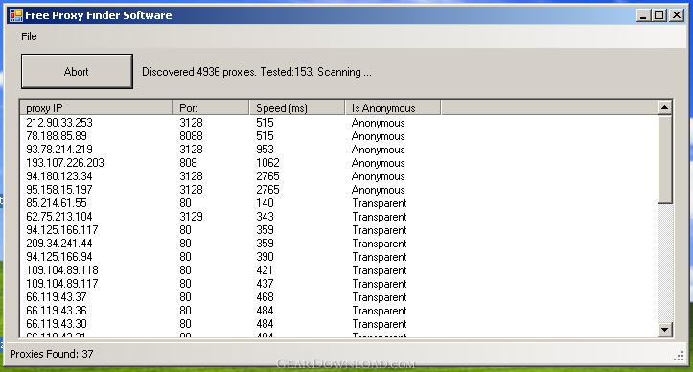The image size is (693, 372).
Task: Click Transparent label for 85.214.61.55
Action: coord(380,203)
